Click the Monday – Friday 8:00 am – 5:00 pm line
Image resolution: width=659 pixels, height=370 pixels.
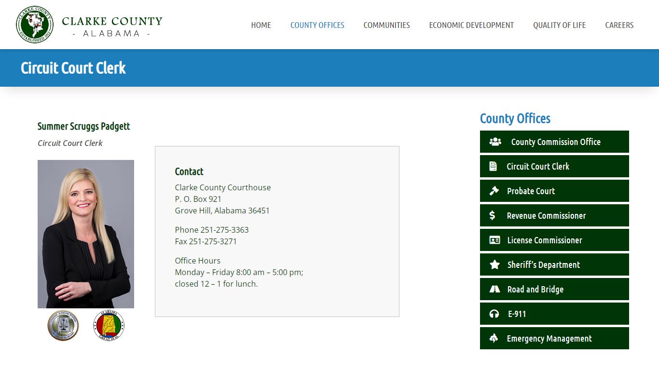pyautogui.click(x=239, y=272)
